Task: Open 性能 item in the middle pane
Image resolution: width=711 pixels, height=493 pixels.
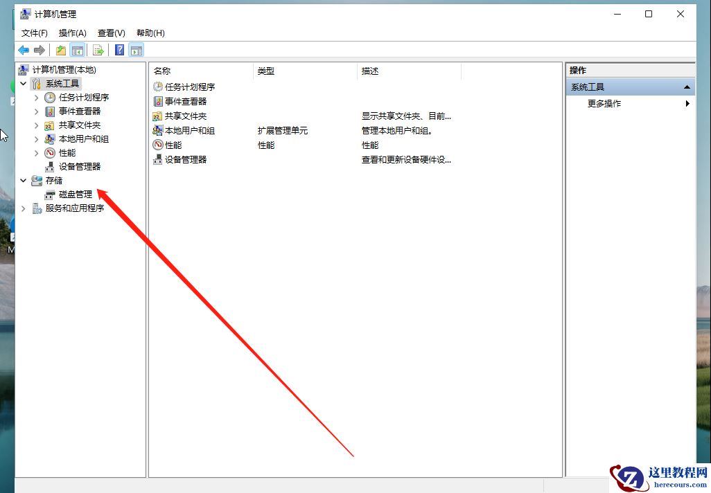Action: click(175, 145)
